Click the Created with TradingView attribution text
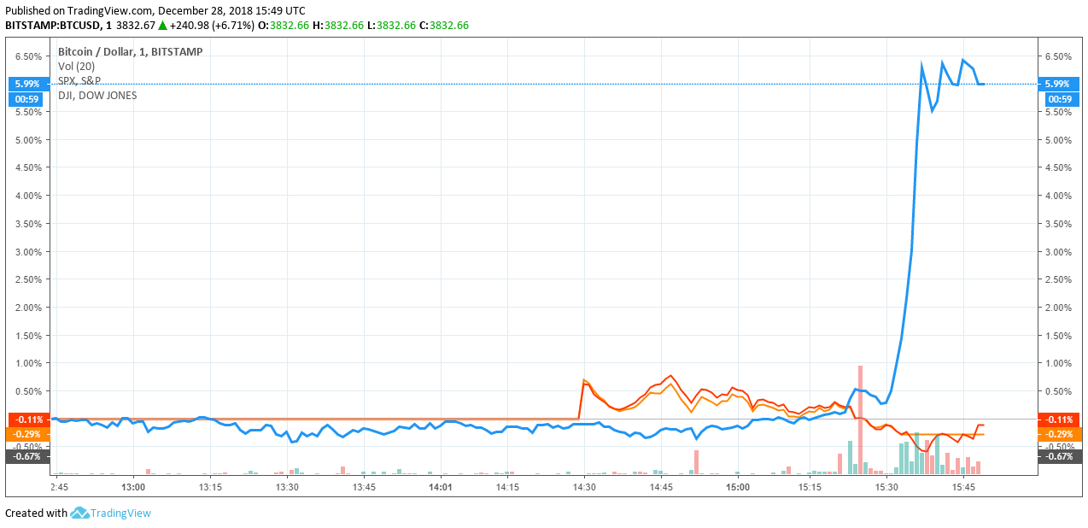This screenshot has width=1088, height=528. (x=34, y=513)
